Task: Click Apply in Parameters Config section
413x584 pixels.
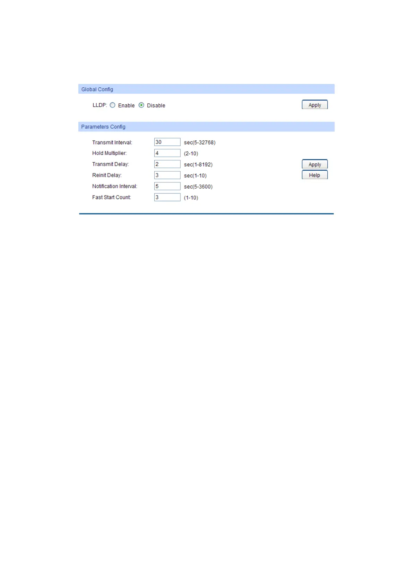Action: (315, 164)
